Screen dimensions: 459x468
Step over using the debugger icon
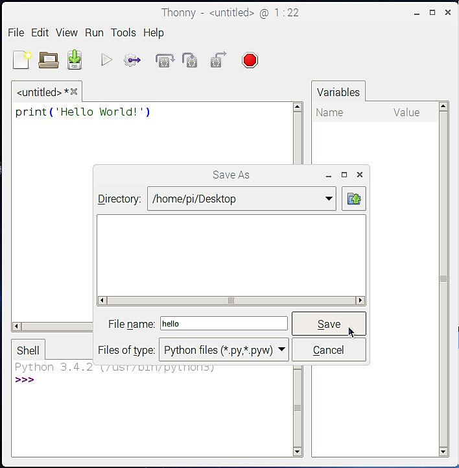(165, 60)
